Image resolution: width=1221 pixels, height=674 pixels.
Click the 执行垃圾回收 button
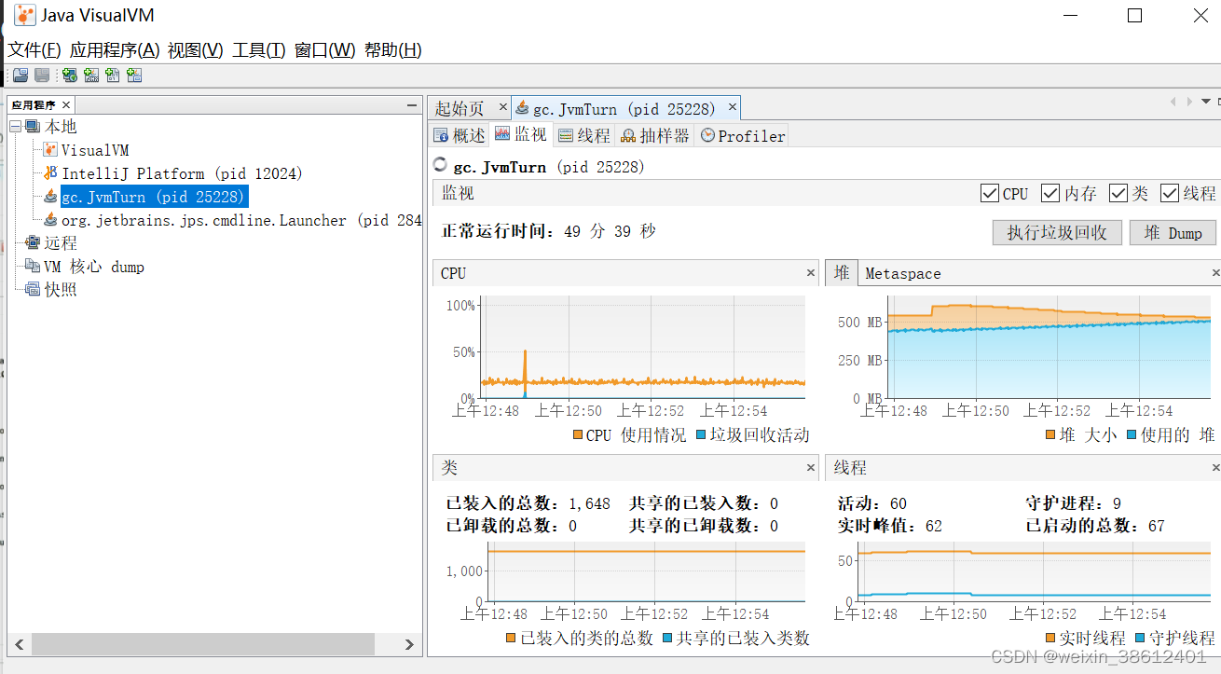pyautogui.click(x=1057, y=232)
